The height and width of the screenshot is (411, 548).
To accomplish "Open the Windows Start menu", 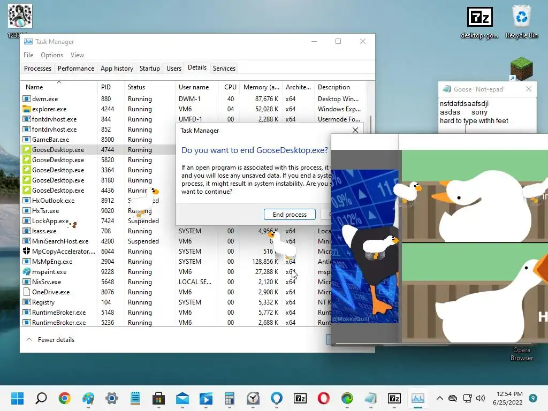I will (x=17, y=398).
